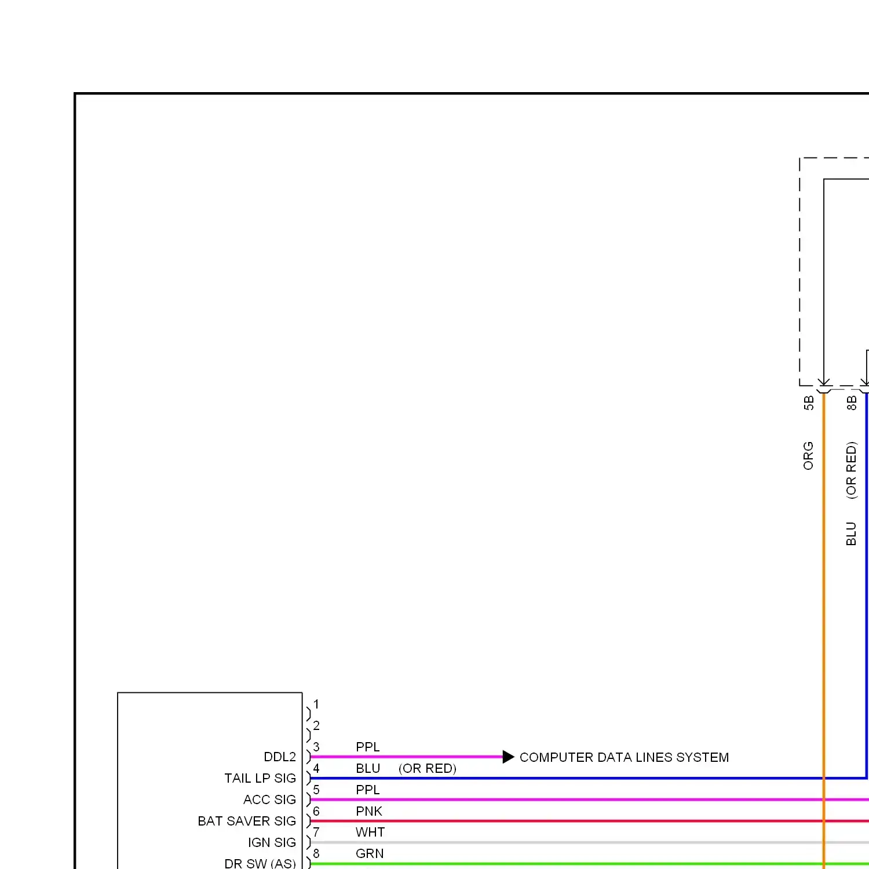This screenshot has width=869, height=869.
Task: Click the BAT SAVER SIG label
Action: click(247, 821)
